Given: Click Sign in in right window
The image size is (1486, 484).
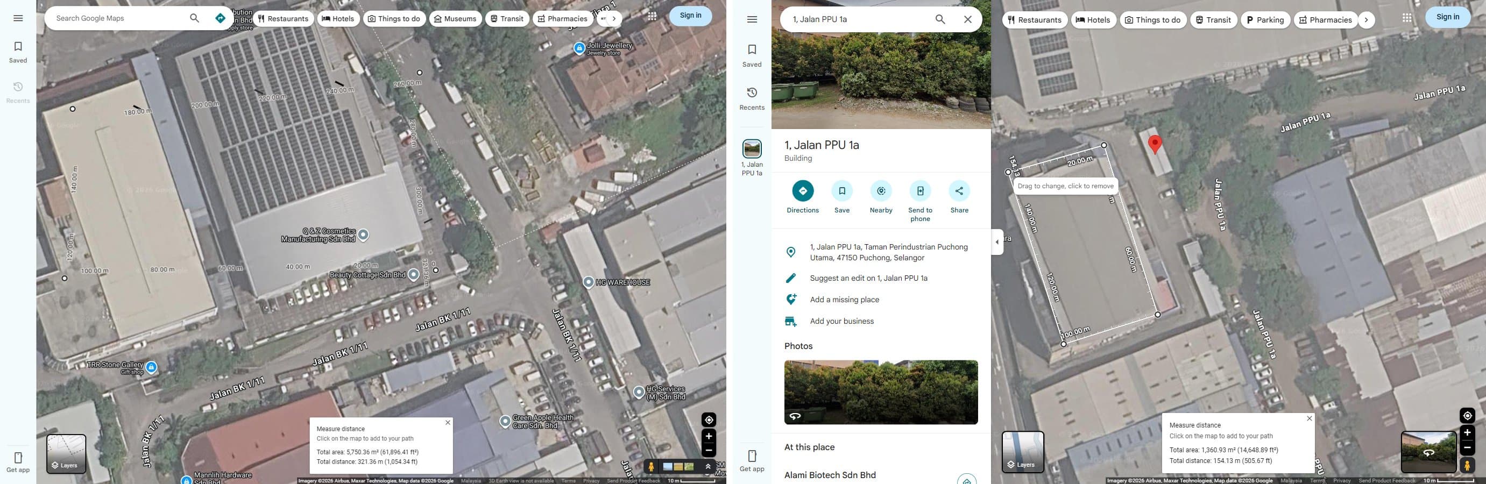Looking at the screenshot, I should coord(1447,17).
